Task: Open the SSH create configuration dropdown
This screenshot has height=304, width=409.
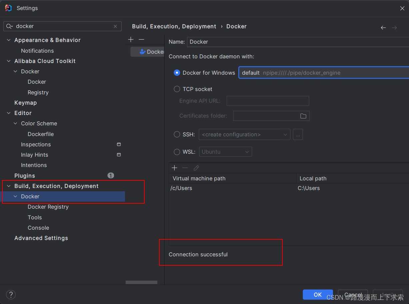Action: tap(244, 135)
